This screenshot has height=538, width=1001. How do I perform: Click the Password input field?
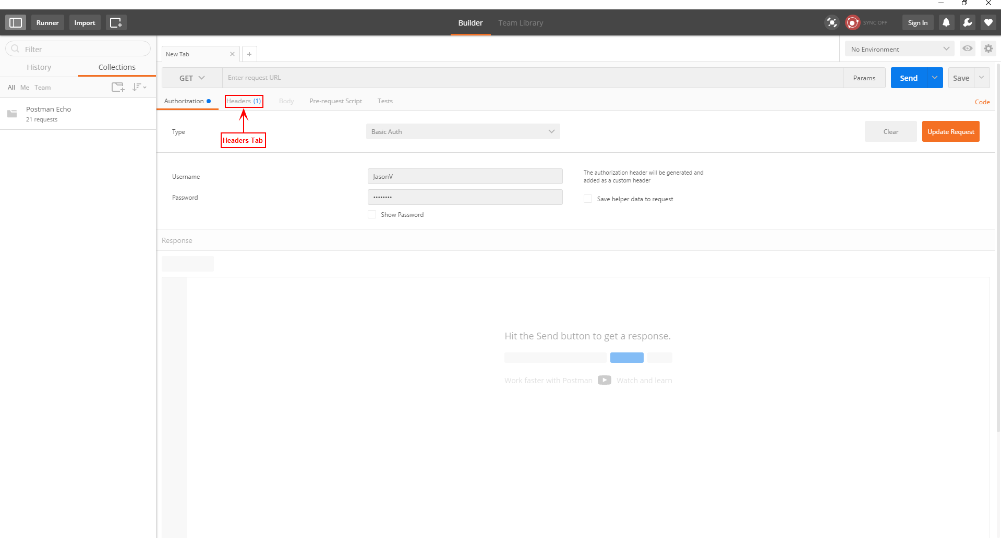[465, 197]
